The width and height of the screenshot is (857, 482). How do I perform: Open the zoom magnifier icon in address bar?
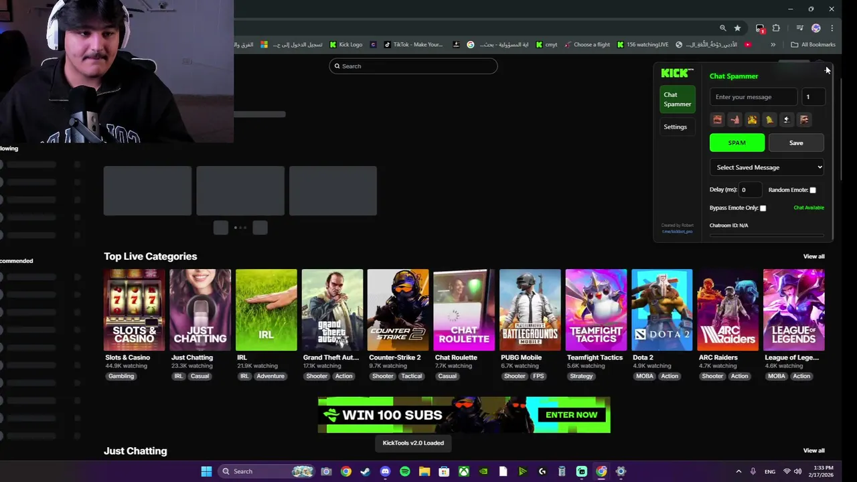[x=722, y=28]
